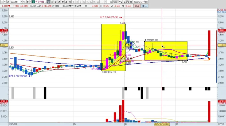Image resolution: width=226 pixels, height=126 pixels.
Task: Choose the 30 interval button
Action: pyautogui.click(x=91, y=2)
